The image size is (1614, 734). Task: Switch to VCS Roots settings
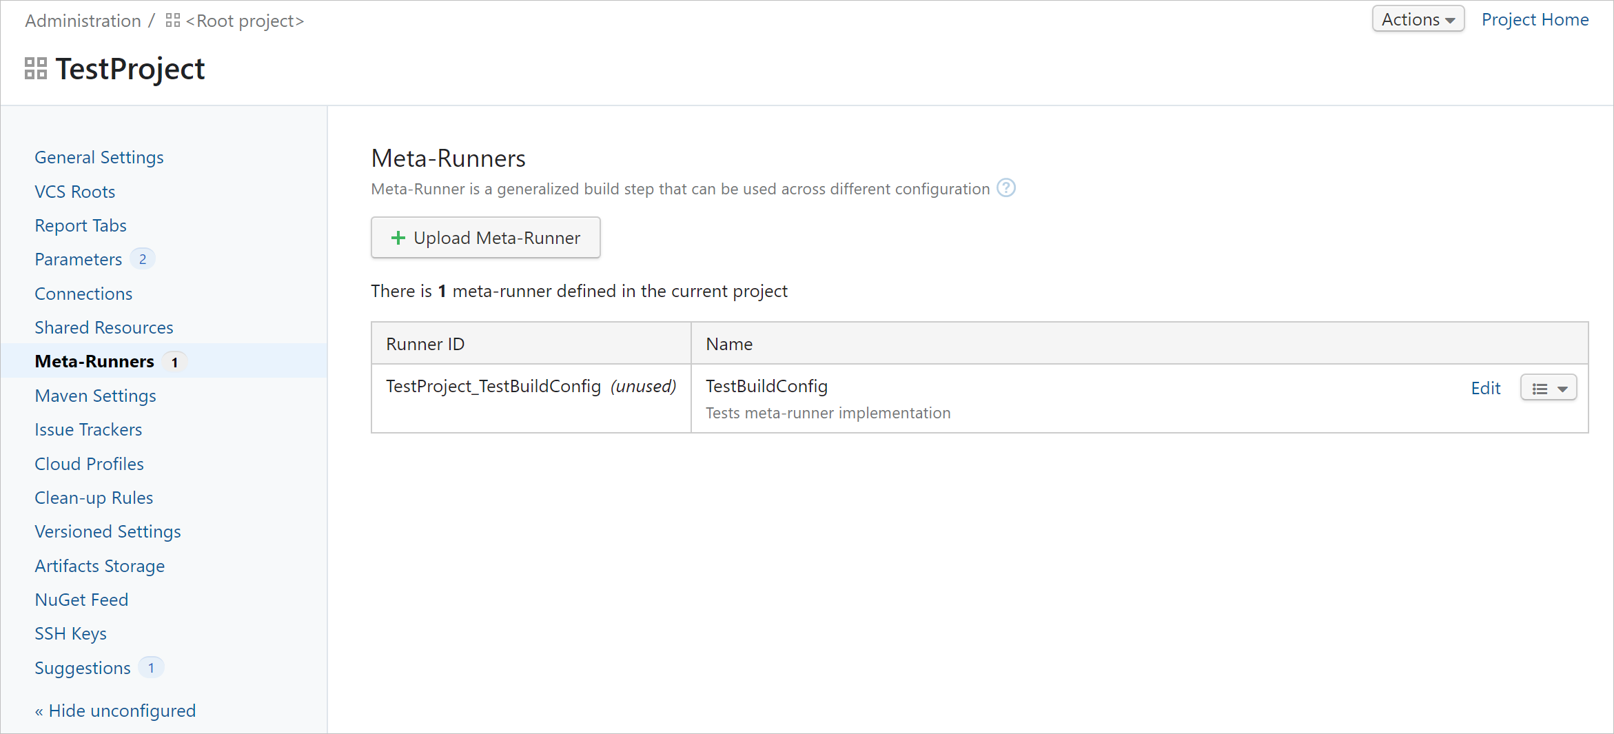point(75,192)
